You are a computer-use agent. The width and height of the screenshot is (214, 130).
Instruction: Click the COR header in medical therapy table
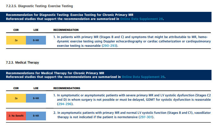coord(16,88)
